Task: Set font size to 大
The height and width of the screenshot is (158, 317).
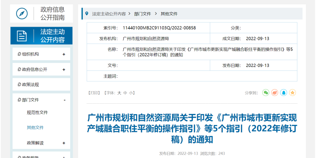Action: (x=119, y=93)
